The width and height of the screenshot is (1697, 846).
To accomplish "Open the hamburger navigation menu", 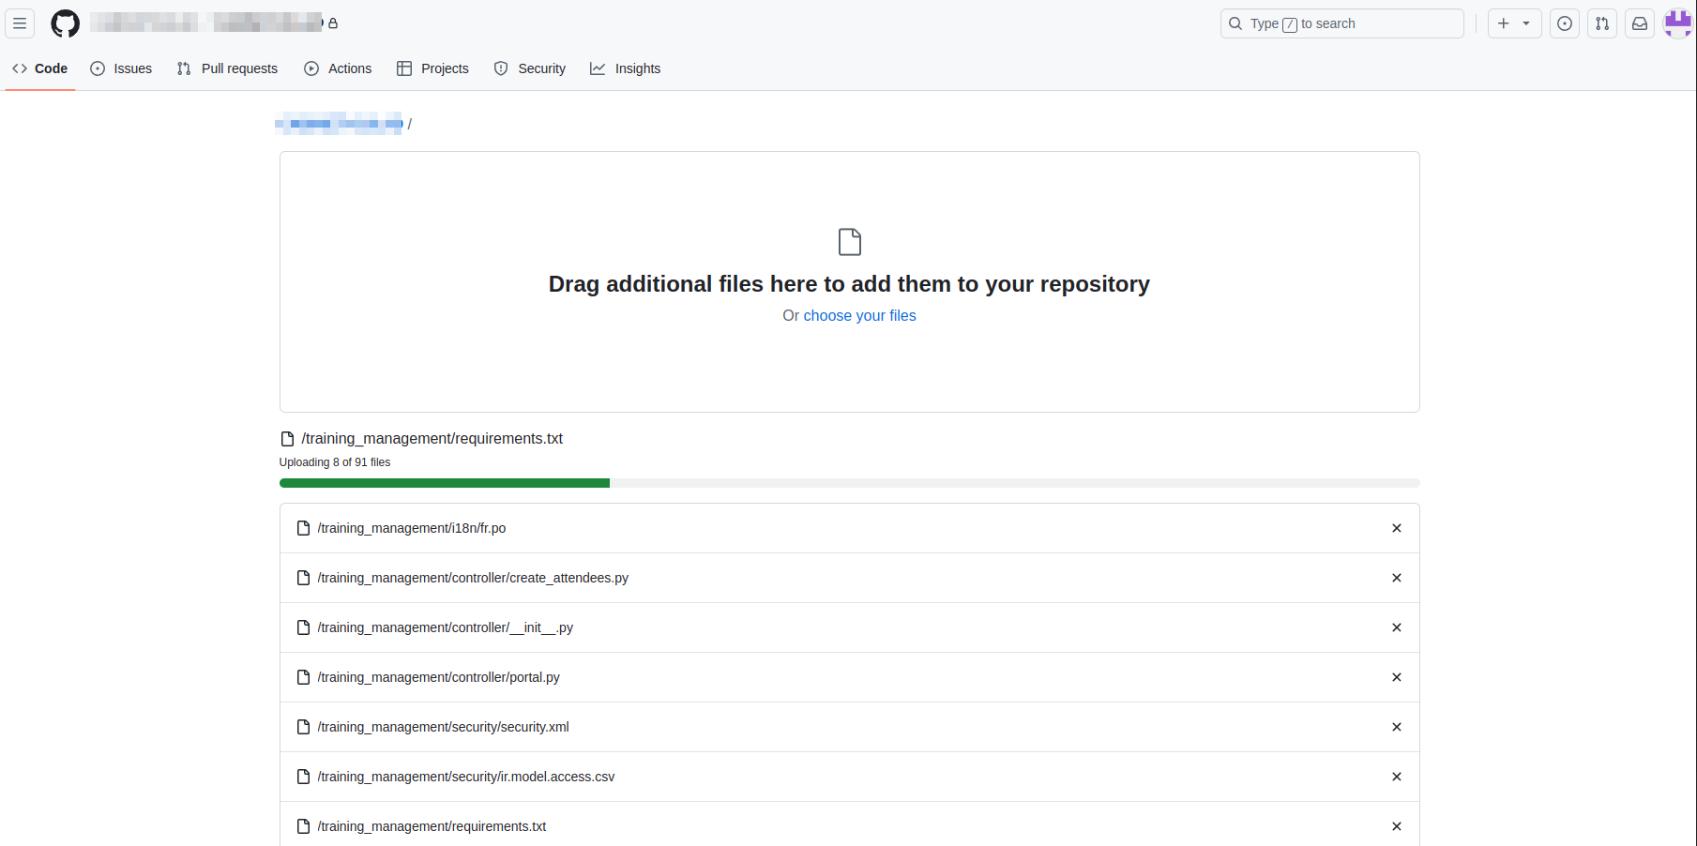I will (x=20, y=23).
